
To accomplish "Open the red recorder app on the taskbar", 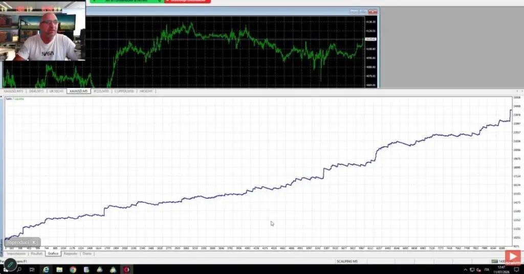I will click(127, 269).
